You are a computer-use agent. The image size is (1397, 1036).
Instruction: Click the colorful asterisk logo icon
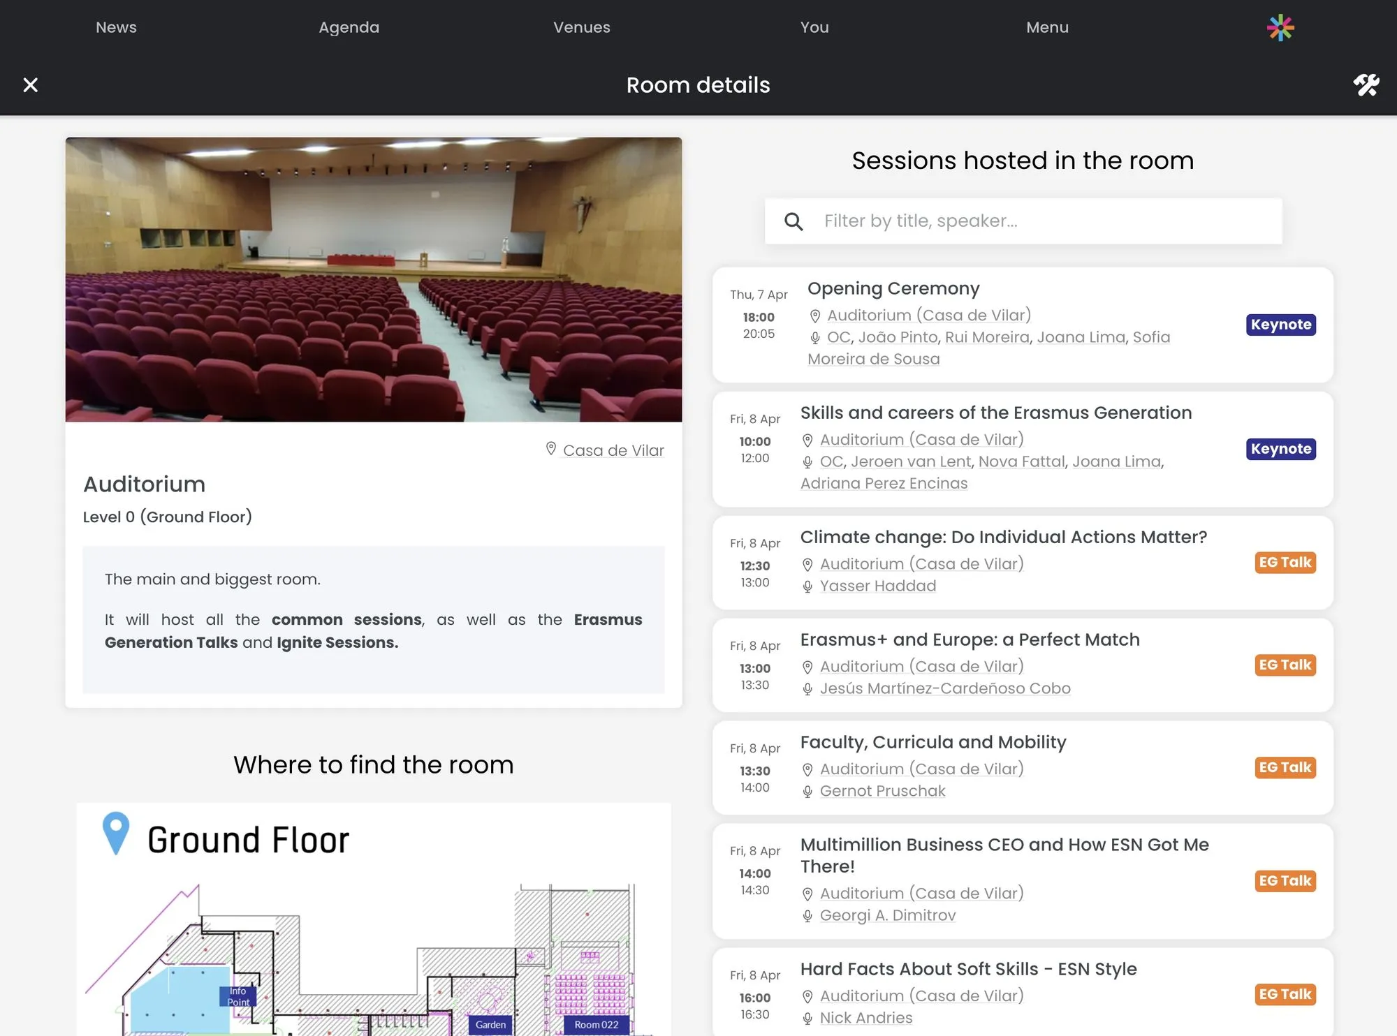[x=1280, y=28]
